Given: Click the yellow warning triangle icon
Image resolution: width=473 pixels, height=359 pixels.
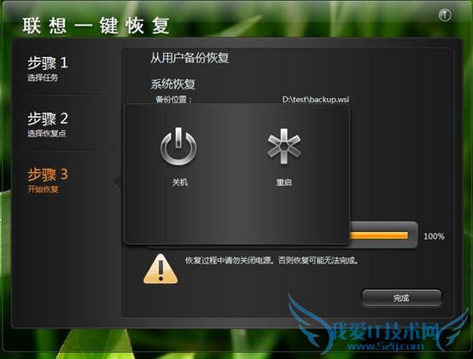Looking at the screenshot, I should point(161,269).
